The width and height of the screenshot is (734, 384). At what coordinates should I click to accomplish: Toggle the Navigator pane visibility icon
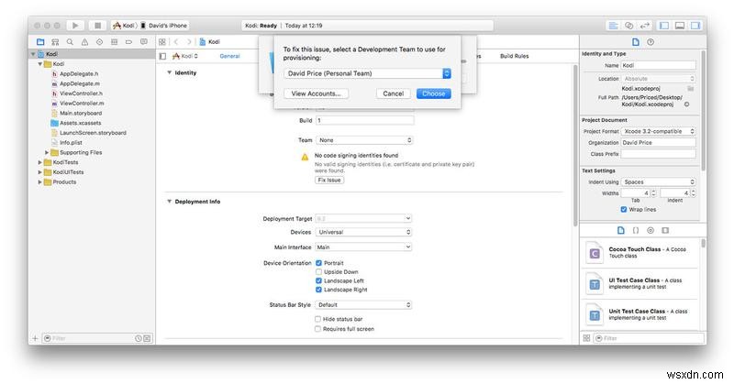click(x=664, y=26)
